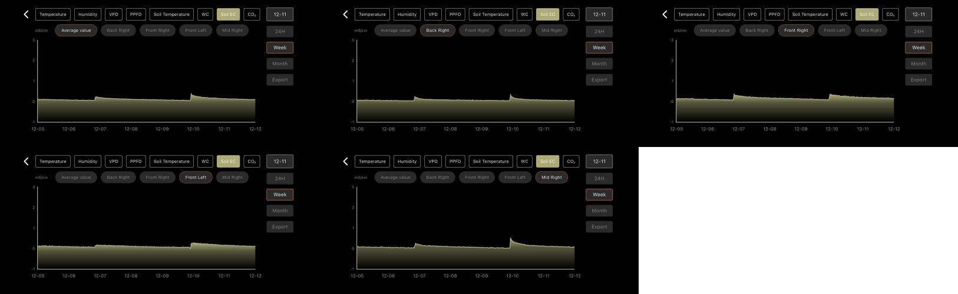The height and width of the screenshot is (294, 958).
Task: Switch to Humidity tab in the top-middle panel
Action: coord(407,15)
